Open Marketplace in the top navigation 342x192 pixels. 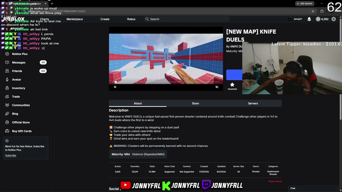point(75,19)
